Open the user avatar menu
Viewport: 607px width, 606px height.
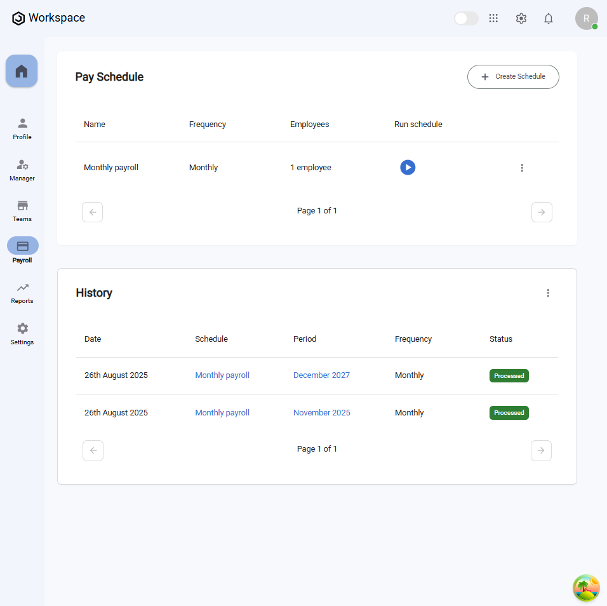click(586, 18)
